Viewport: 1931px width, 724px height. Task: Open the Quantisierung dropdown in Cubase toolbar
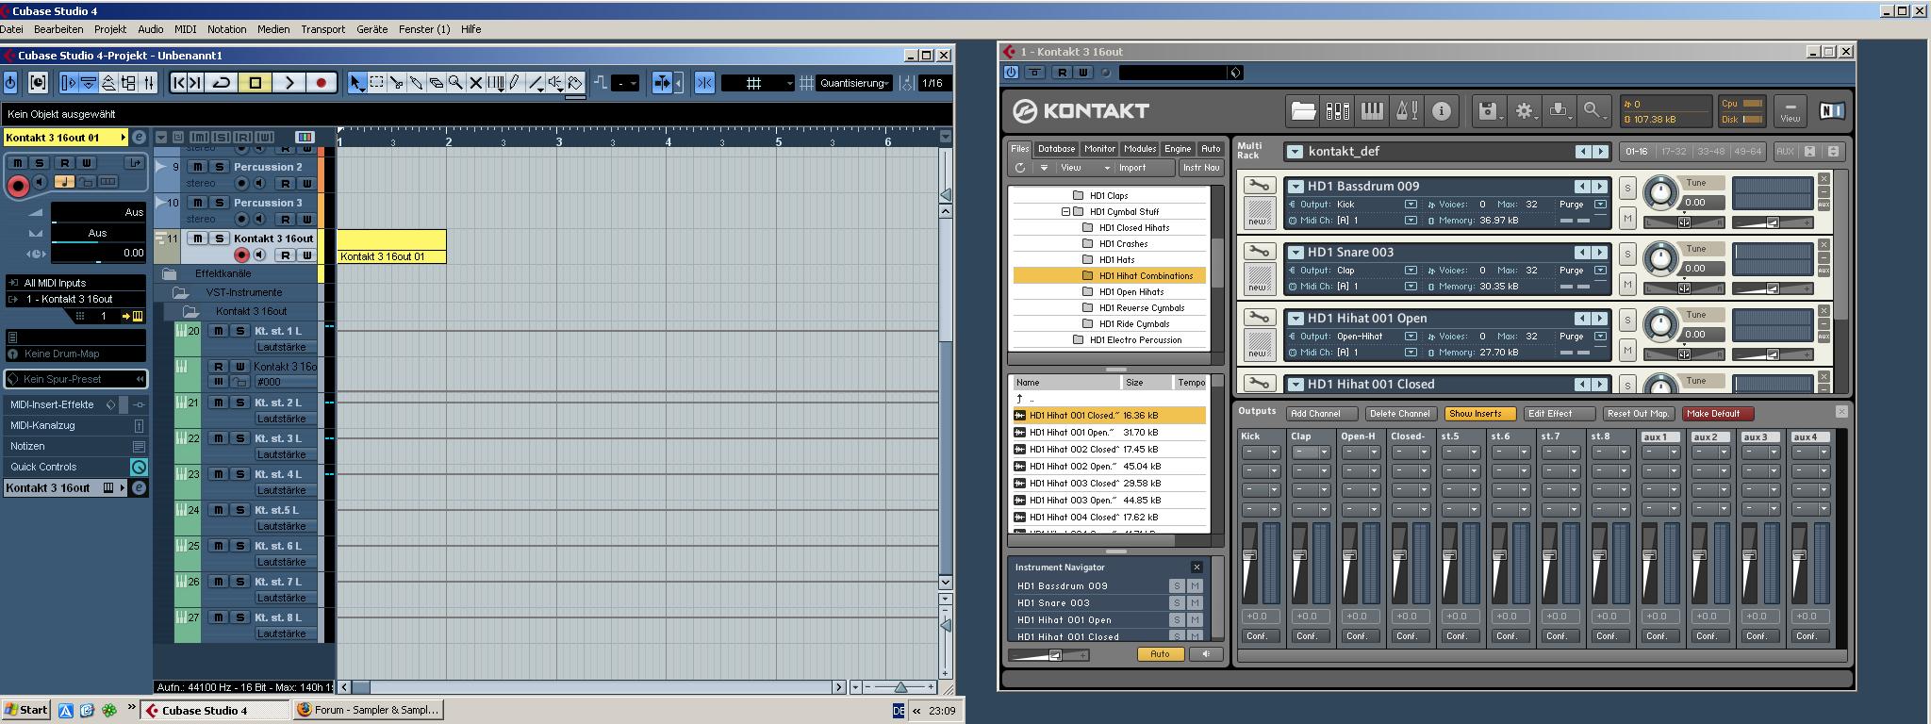pyautogui.click(x=854, y=83)
